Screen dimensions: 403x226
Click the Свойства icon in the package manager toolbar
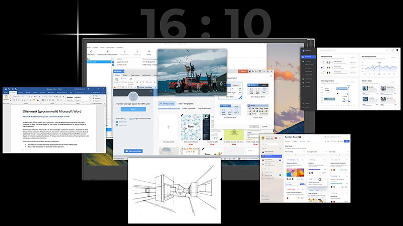[x=137, y=52]
